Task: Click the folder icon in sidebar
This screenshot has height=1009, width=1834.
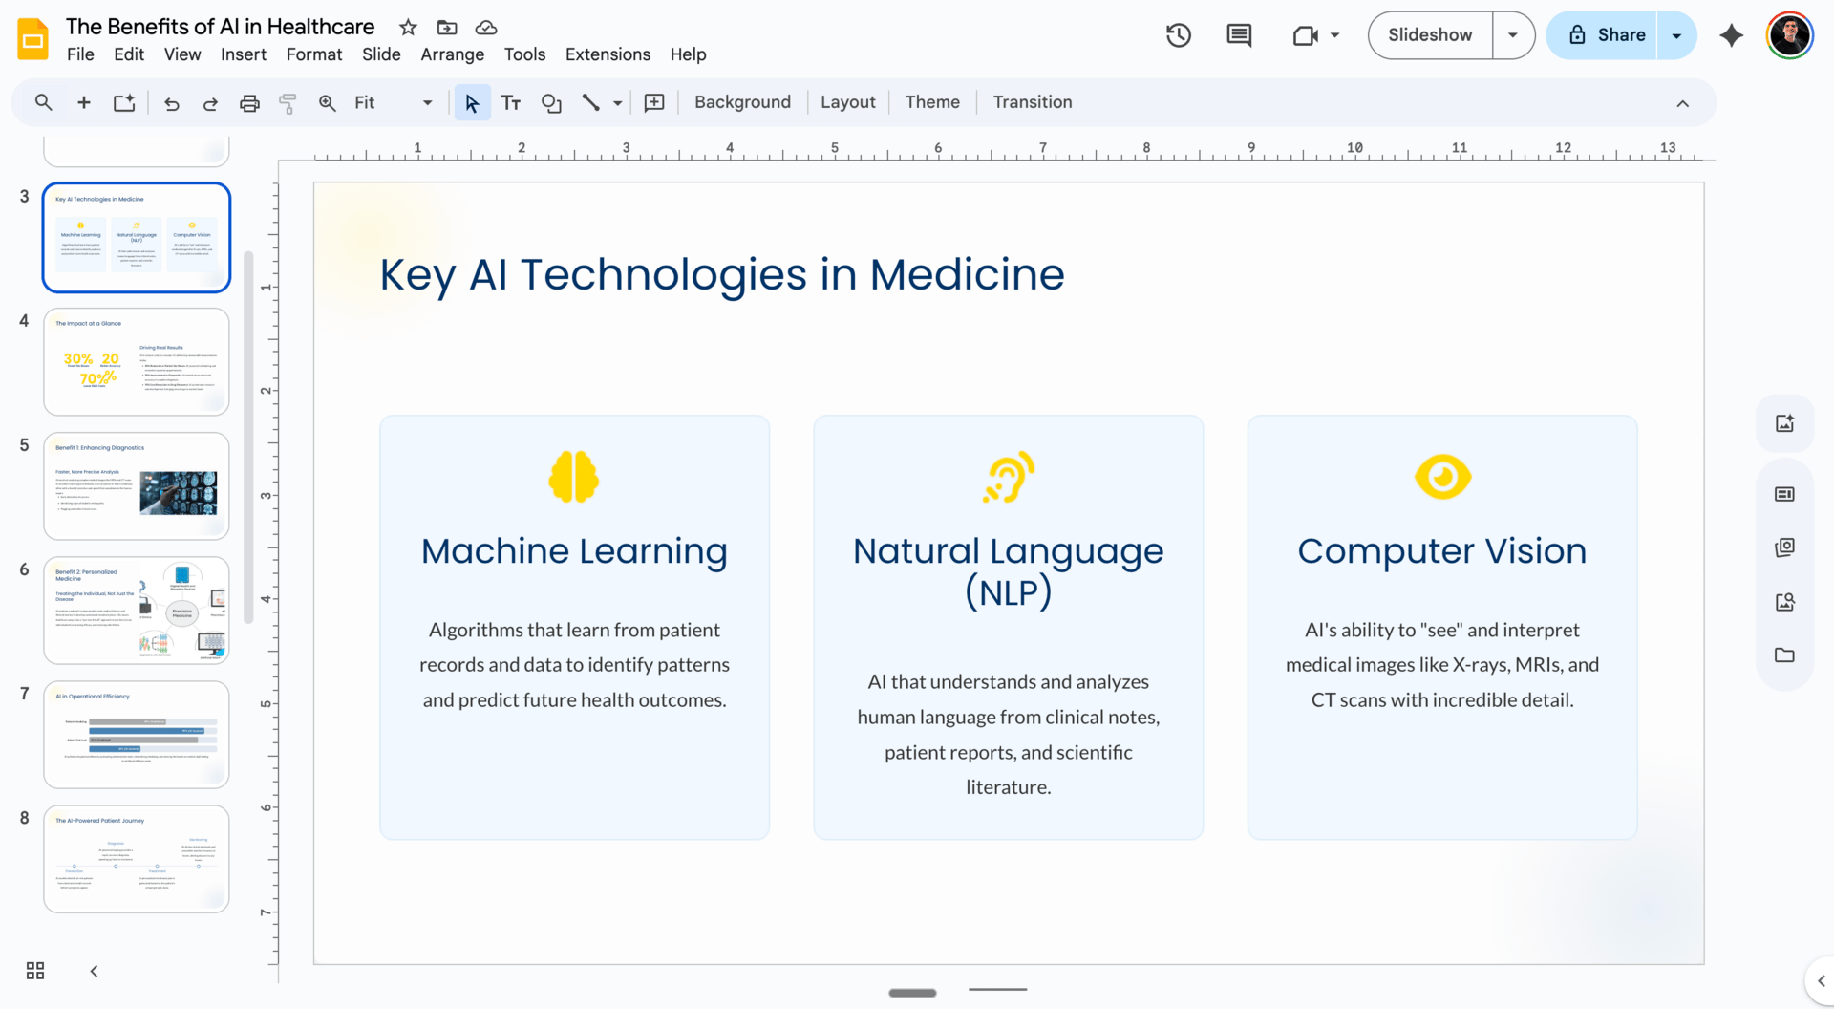Action: (1784, 655)
